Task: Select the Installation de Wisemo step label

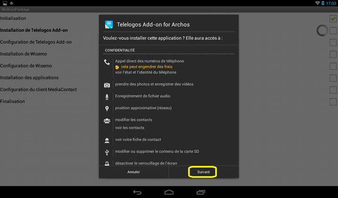Action: point(23,54)
